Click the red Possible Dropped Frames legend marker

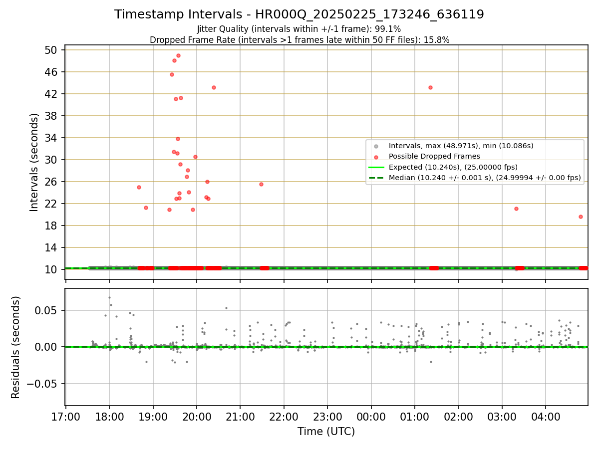click(x=376, y=157)
